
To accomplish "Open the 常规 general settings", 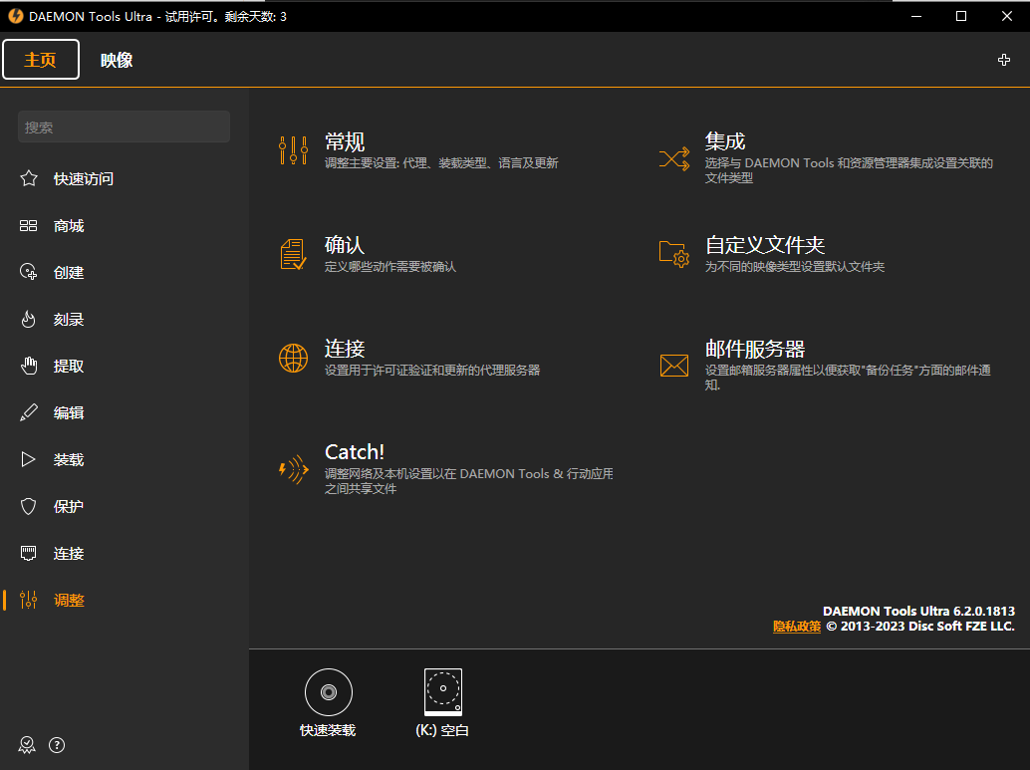I will point(345,142).
